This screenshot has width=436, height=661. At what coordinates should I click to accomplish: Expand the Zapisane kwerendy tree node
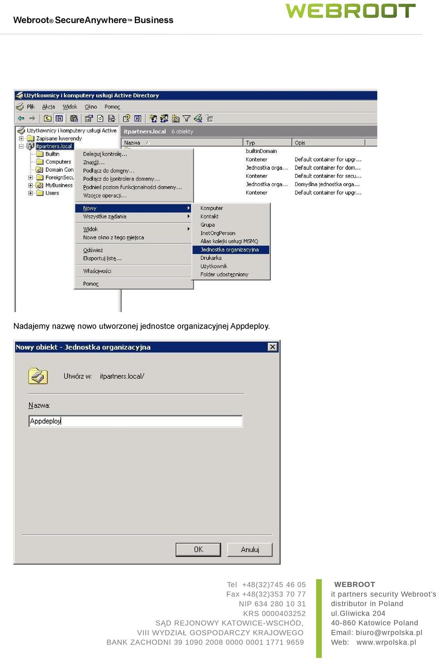coord(21,138)
